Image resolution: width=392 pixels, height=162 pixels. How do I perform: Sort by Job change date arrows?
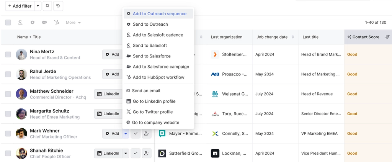(x=293, y=37)
